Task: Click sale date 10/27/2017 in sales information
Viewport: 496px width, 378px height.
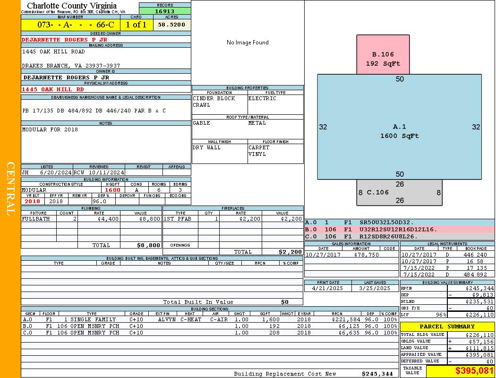Action: [x=323, y=255]
